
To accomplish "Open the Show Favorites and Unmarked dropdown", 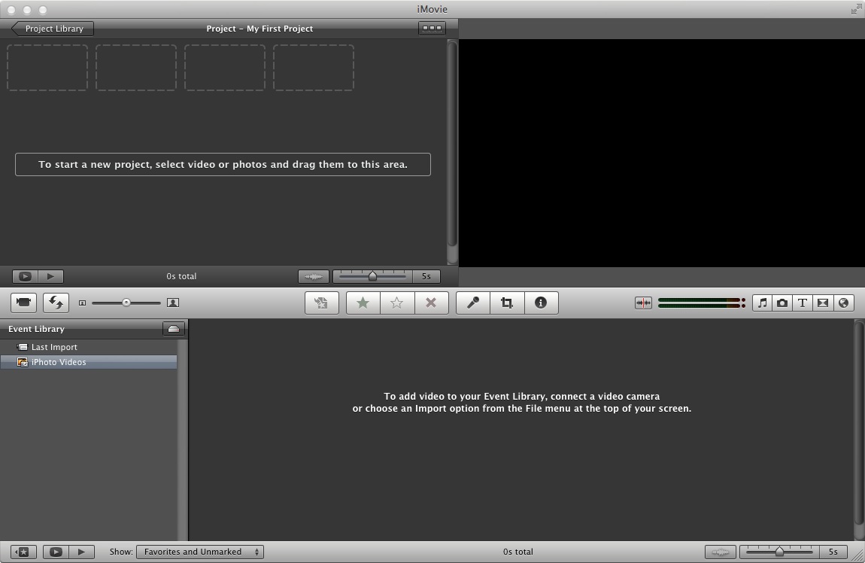I will pyautogui.click(x=199, y=552).
